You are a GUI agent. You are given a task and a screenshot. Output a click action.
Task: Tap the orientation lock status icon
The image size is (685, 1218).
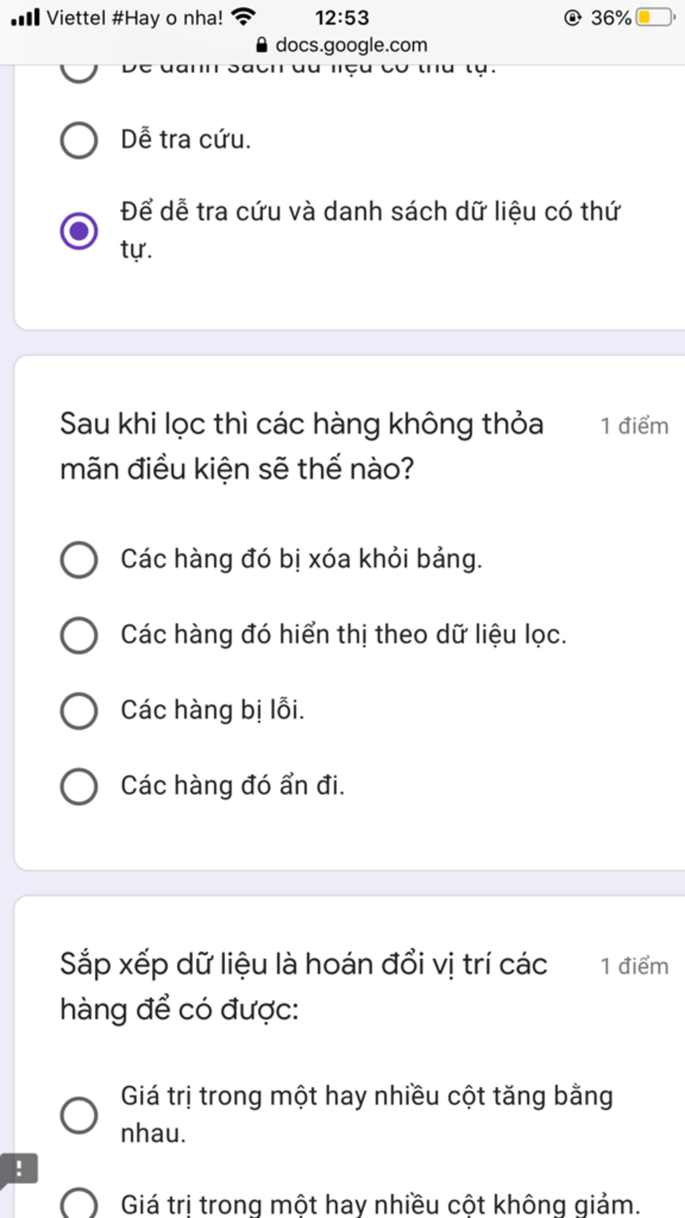573,17
